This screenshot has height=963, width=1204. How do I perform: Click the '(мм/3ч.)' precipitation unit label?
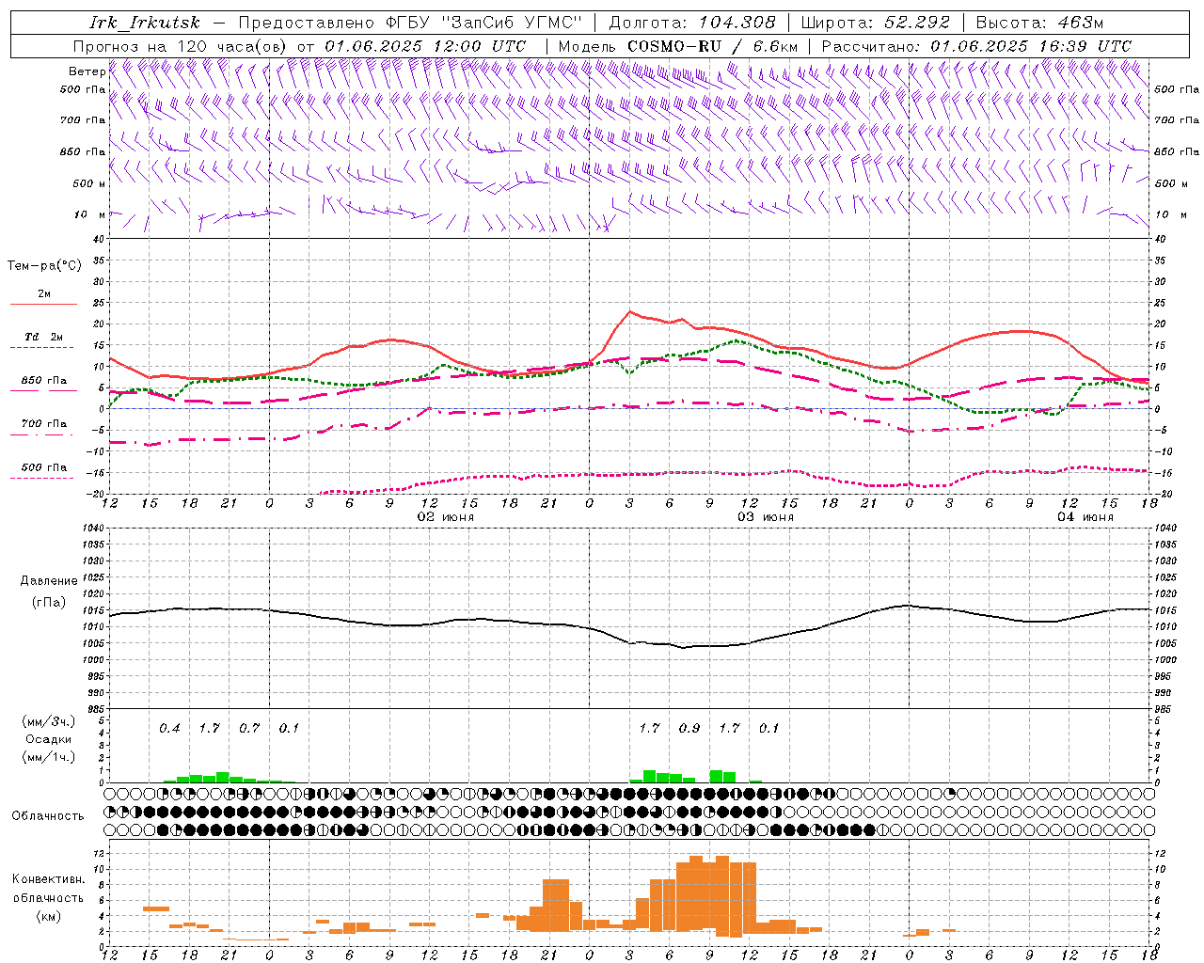click(x=49, y=721)
